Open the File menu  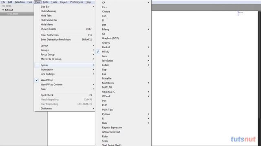tap(3, 2)
